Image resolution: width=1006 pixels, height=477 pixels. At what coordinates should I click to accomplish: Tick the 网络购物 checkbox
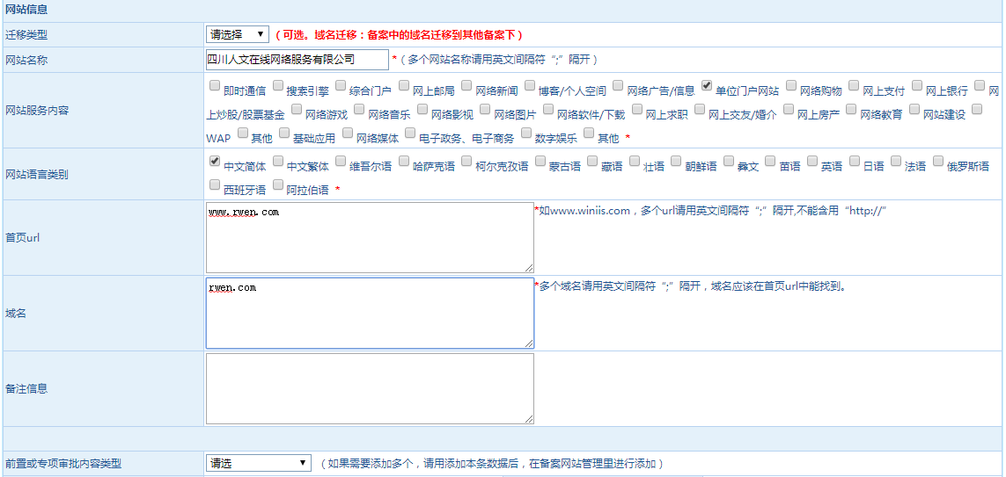(791, 86)
